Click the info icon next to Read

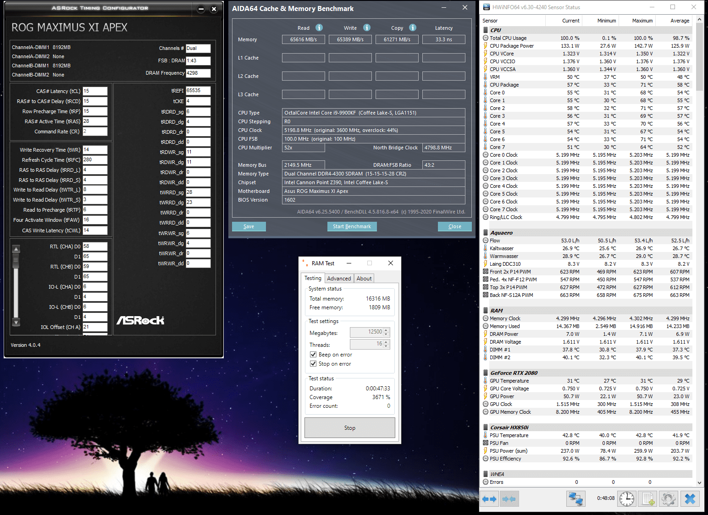[319, 27]
